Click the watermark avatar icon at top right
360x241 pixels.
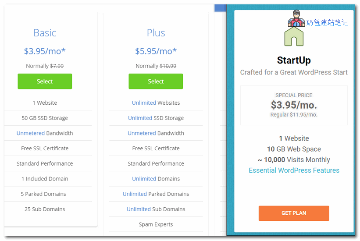click(x=296, y=18)
